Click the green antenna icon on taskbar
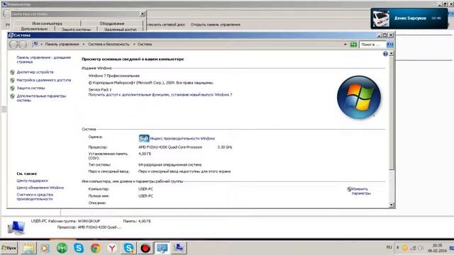The width and height of the screenshot is (454, 255). coord(62,248)
